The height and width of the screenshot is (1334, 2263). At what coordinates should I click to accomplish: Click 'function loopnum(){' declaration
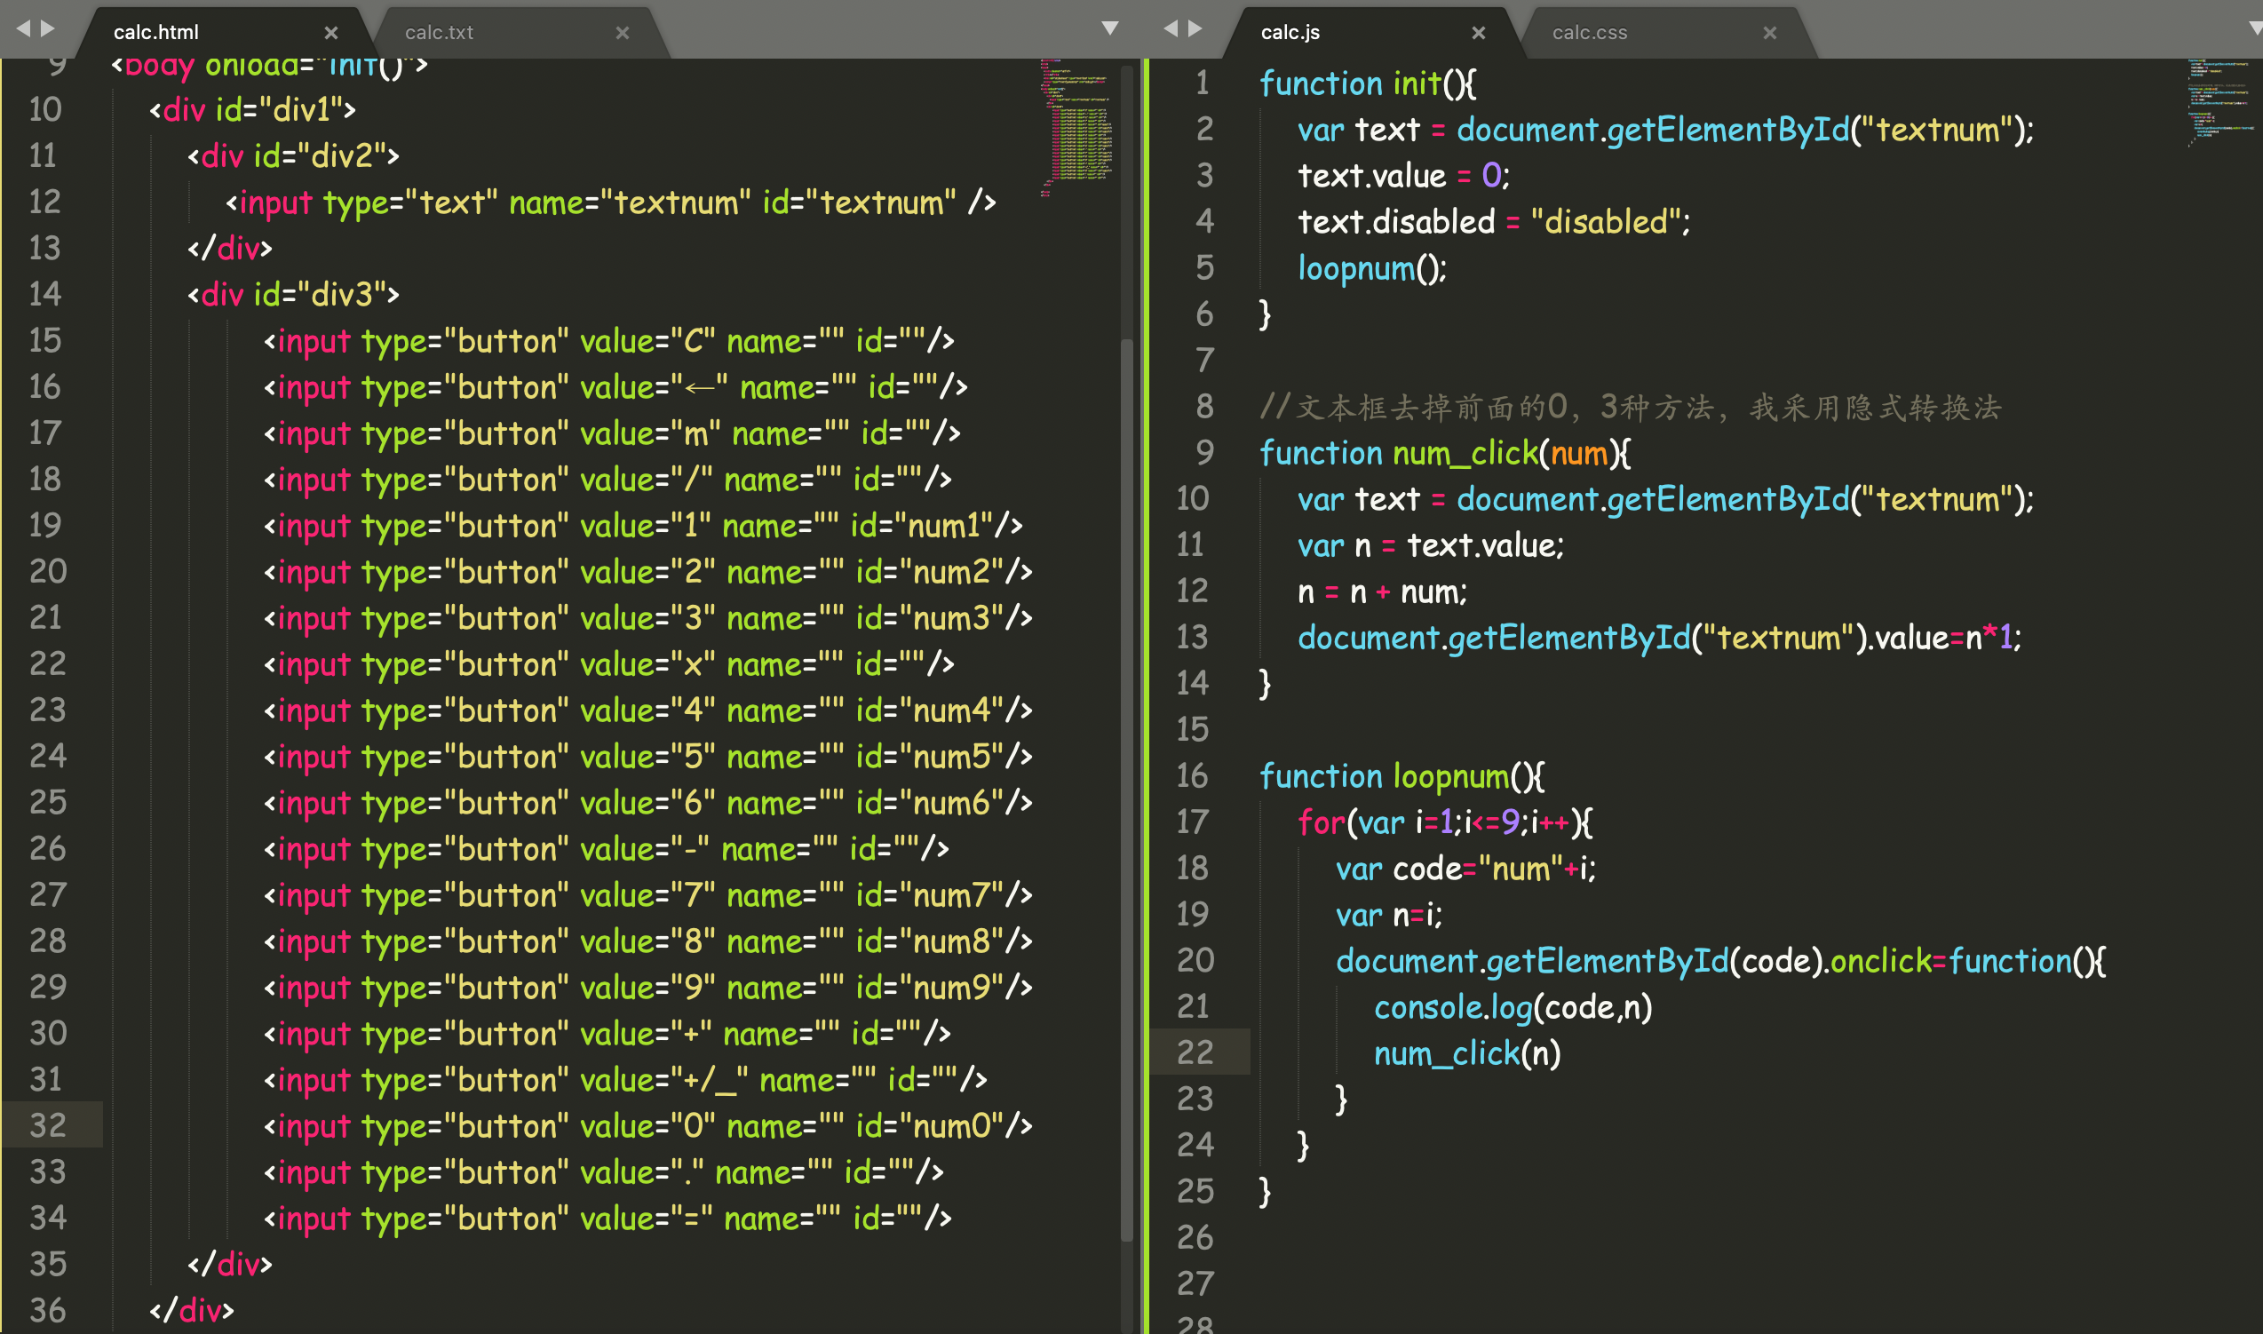1401,775
